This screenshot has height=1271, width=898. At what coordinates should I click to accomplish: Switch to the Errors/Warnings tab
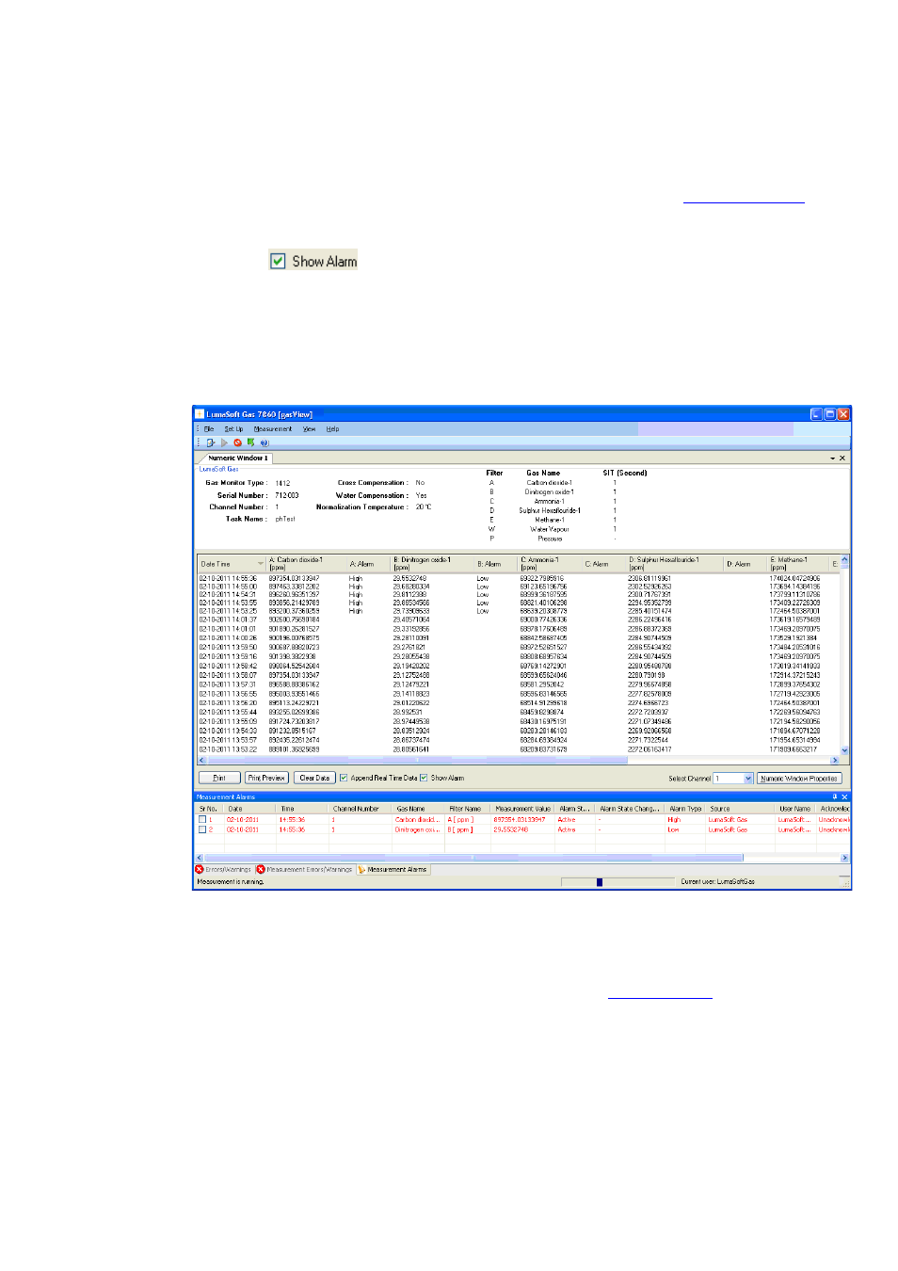coord(223,870)
